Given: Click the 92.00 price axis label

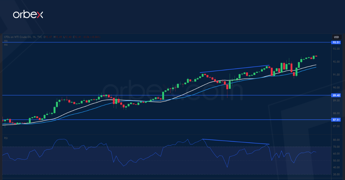Looking at the screenshot, I should [336, 62].
